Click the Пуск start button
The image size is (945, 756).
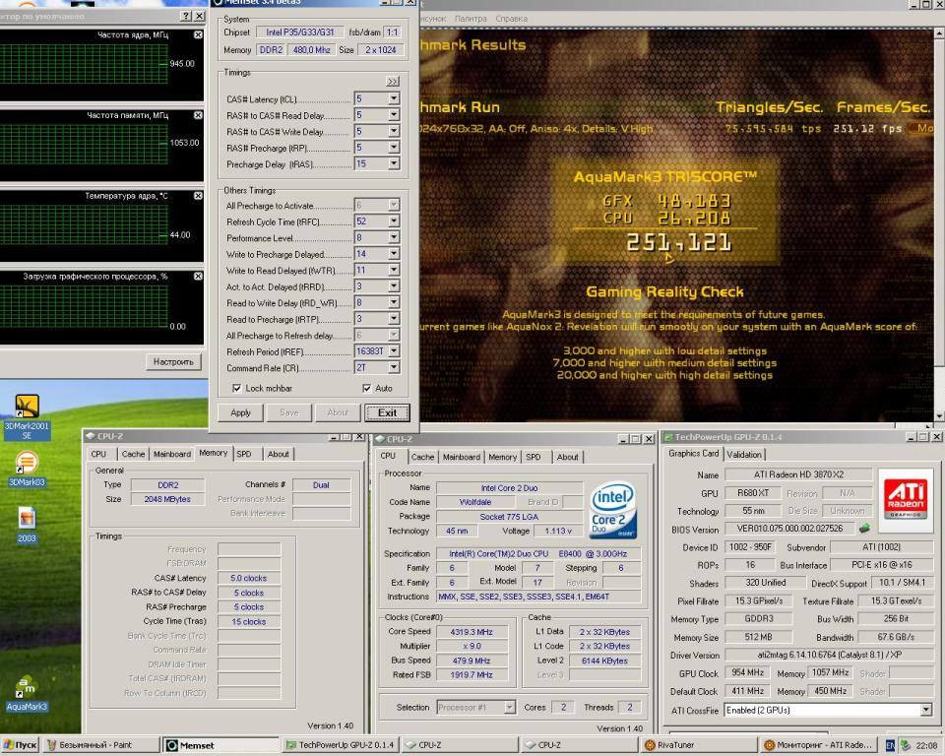click(x=20, y=745)
